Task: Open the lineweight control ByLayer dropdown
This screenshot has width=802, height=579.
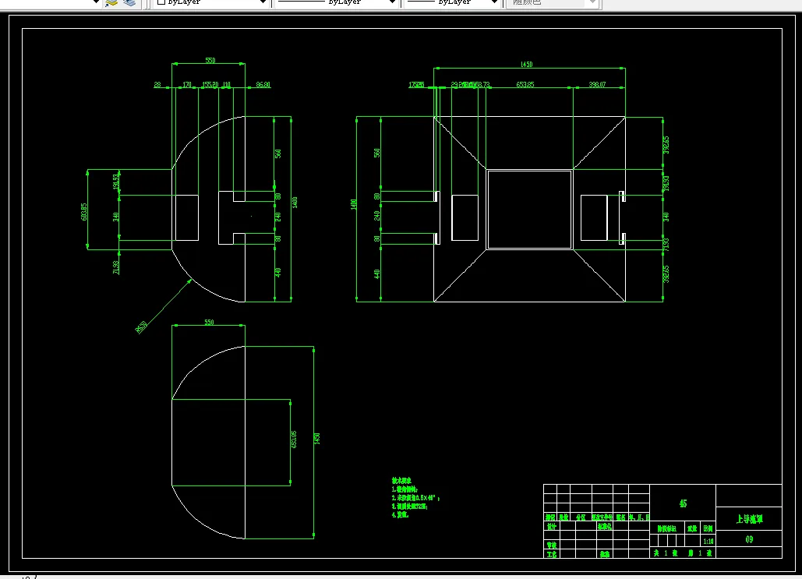Action: point(453,2)
